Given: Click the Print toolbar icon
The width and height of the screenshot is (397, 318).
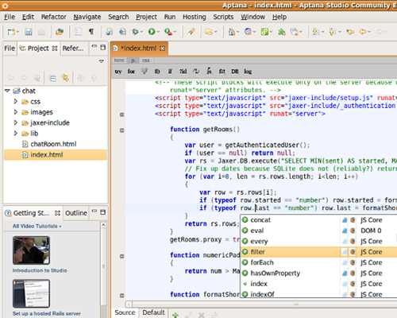Looking at the screenshot, I should tap(41, 32).
